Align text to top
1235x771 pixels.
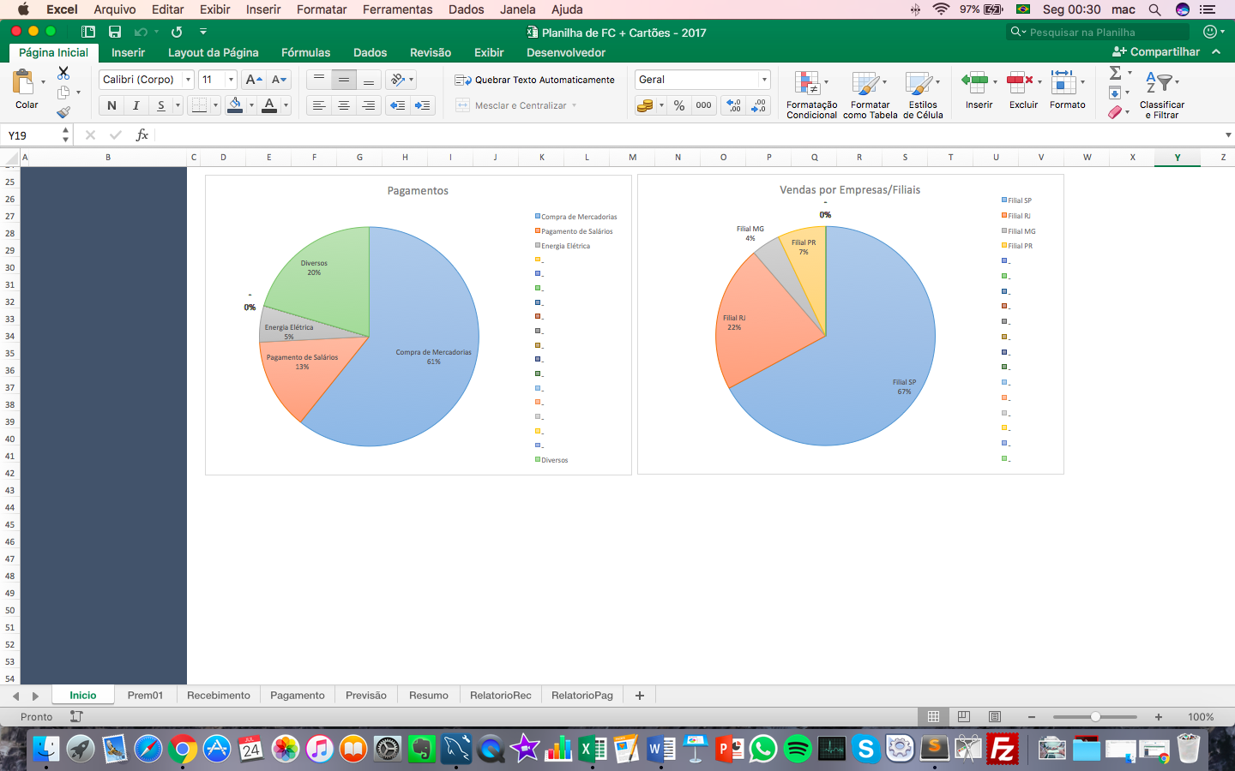(x=319, y=80)
